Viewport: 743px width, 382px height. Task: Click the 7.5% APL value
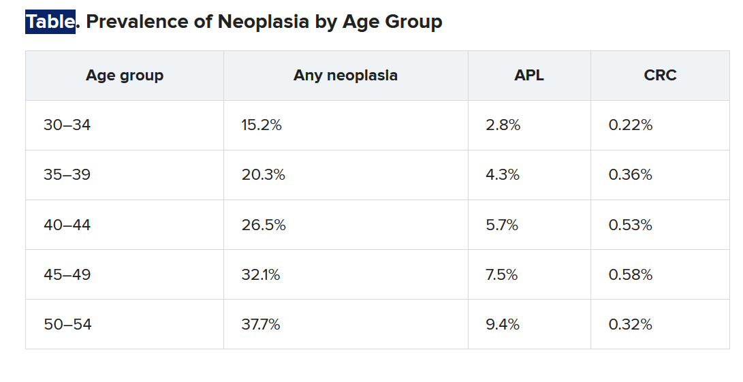pos(502,274)
